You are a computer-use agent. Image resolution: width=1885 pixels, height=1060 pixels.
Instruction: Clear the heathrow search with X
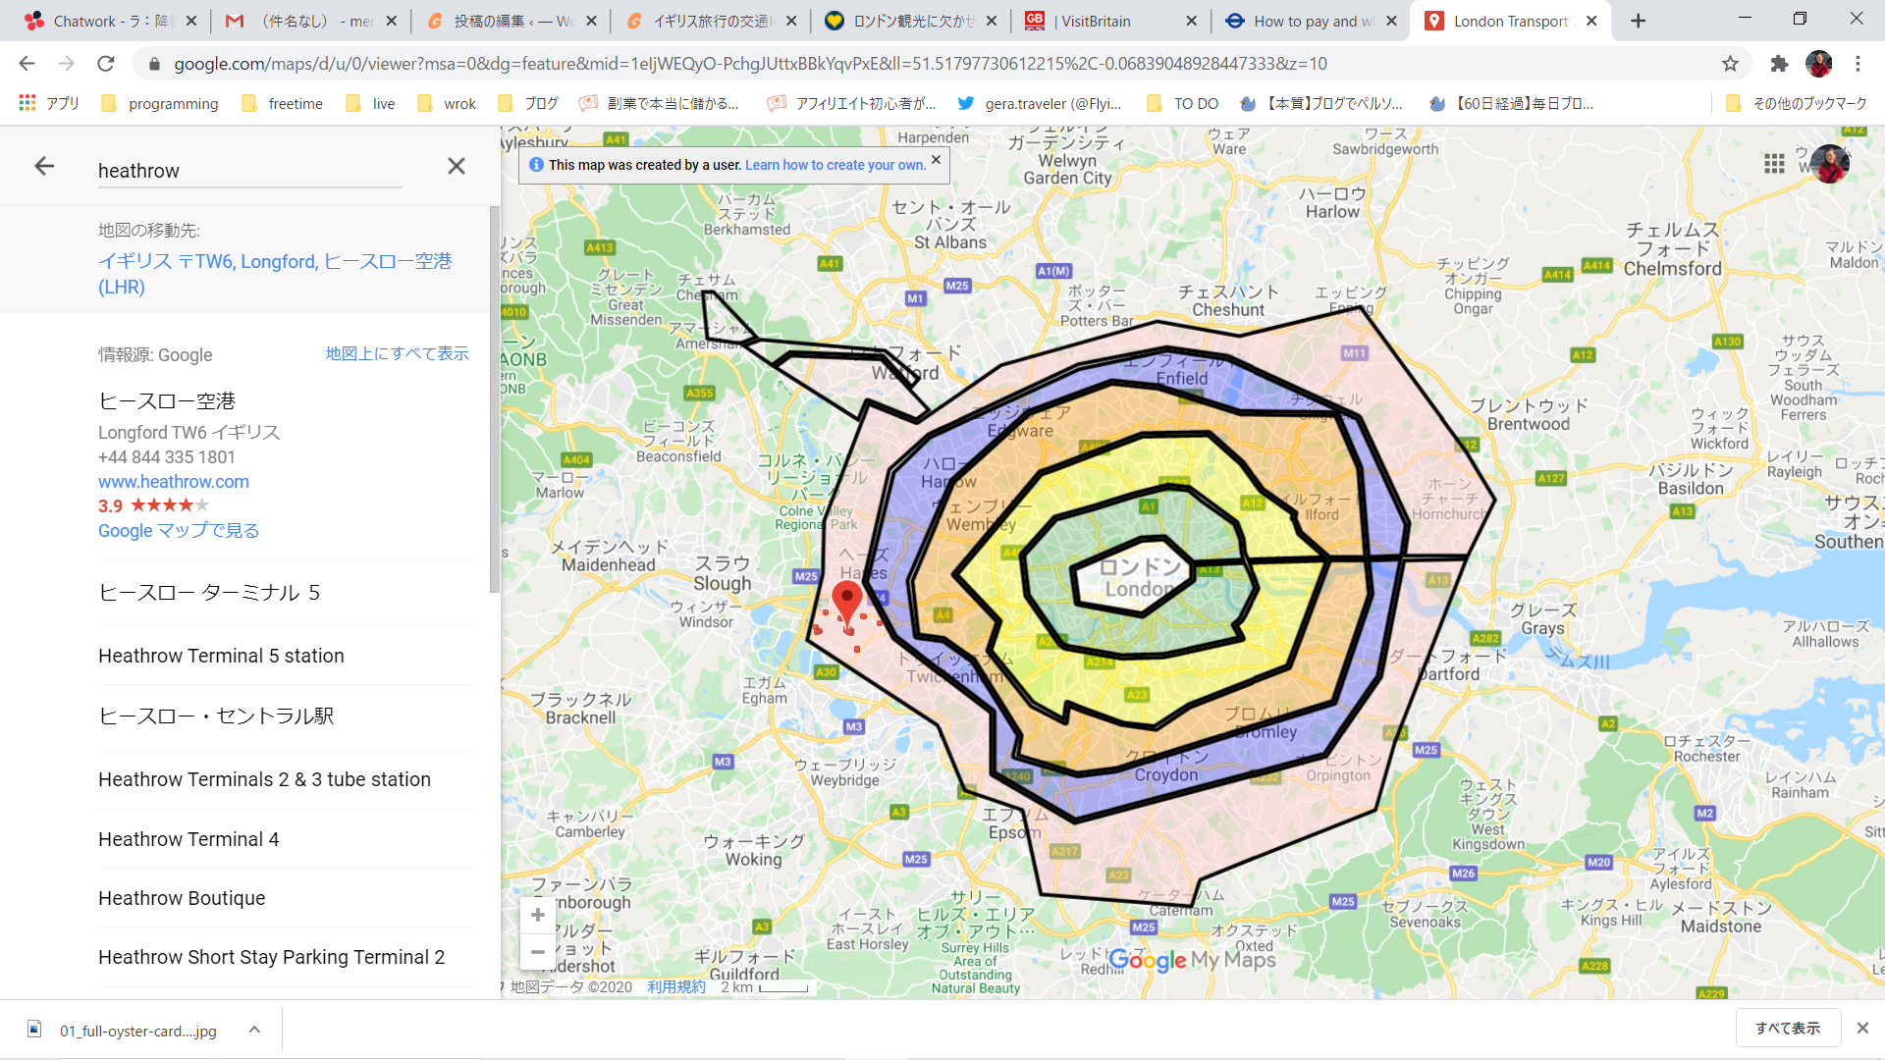pos(457,166)
